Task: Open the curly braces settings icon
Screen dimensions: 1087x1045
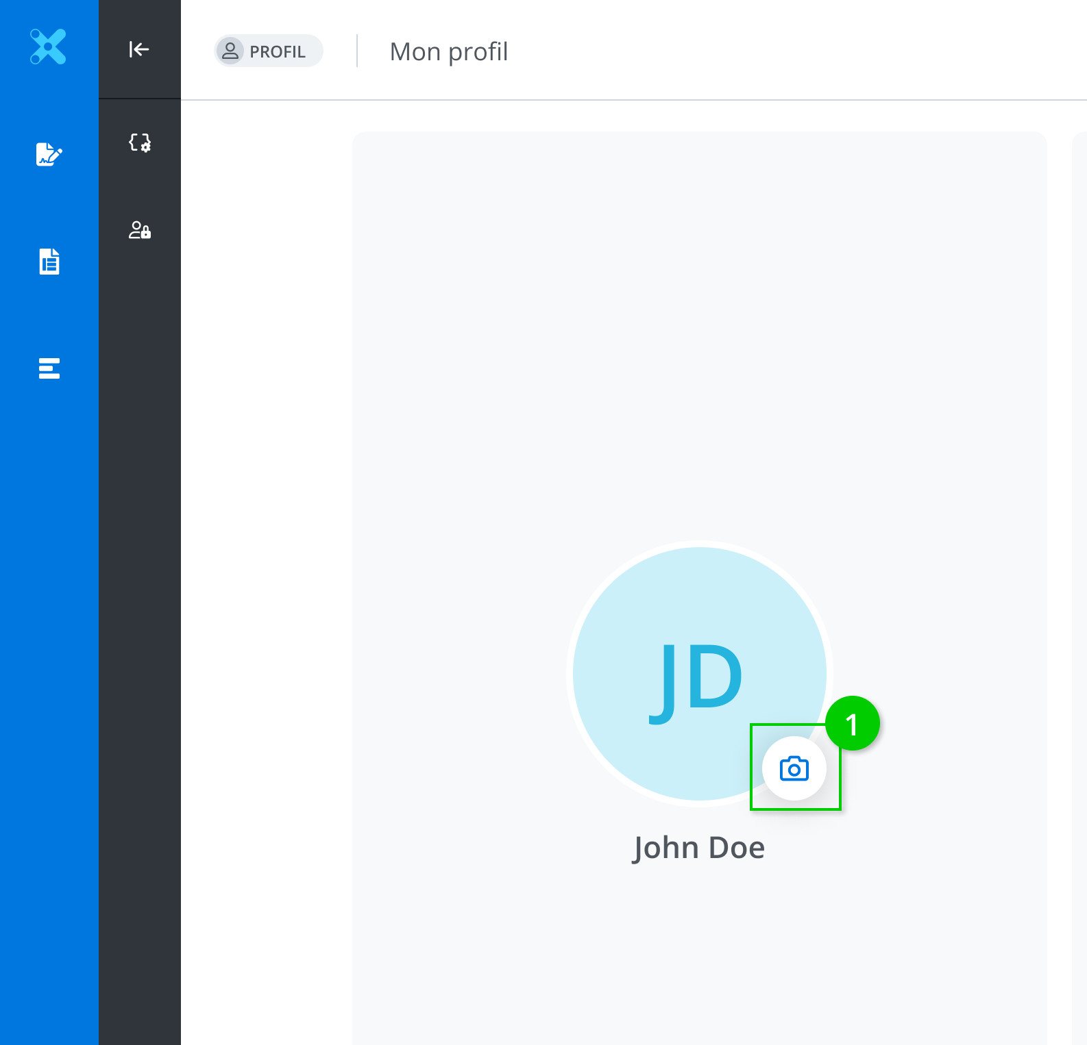Action: tap(140, 142)
